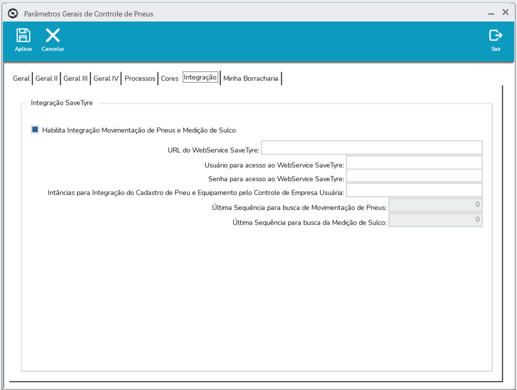Screen dimensions: 517x390
Task: Click the Habilita Integração Movimentação de Pneus label
Action: point(139,130)
